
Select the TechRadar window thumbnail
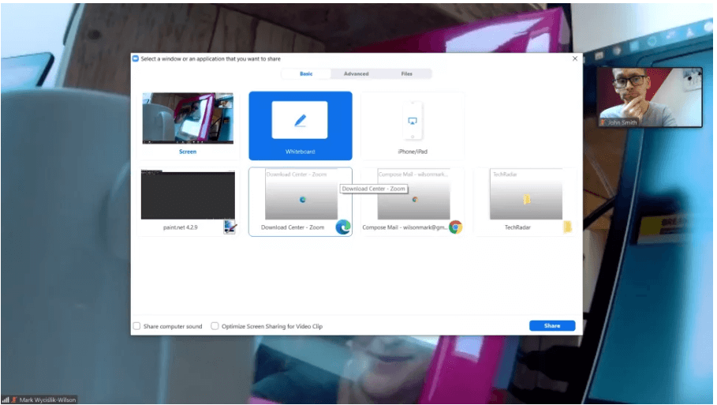[526, 194]
